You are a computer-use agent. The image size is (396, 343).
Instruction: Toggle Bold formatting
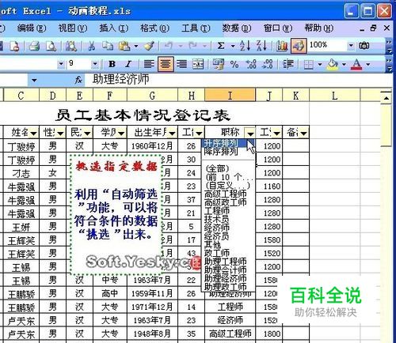click(112, 64)
